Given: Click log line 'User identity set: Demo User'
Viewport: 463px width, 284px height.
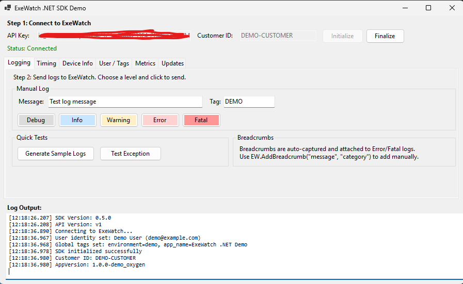Looking at the screenshot, I should pyautogui.click(x=105, y=238).
